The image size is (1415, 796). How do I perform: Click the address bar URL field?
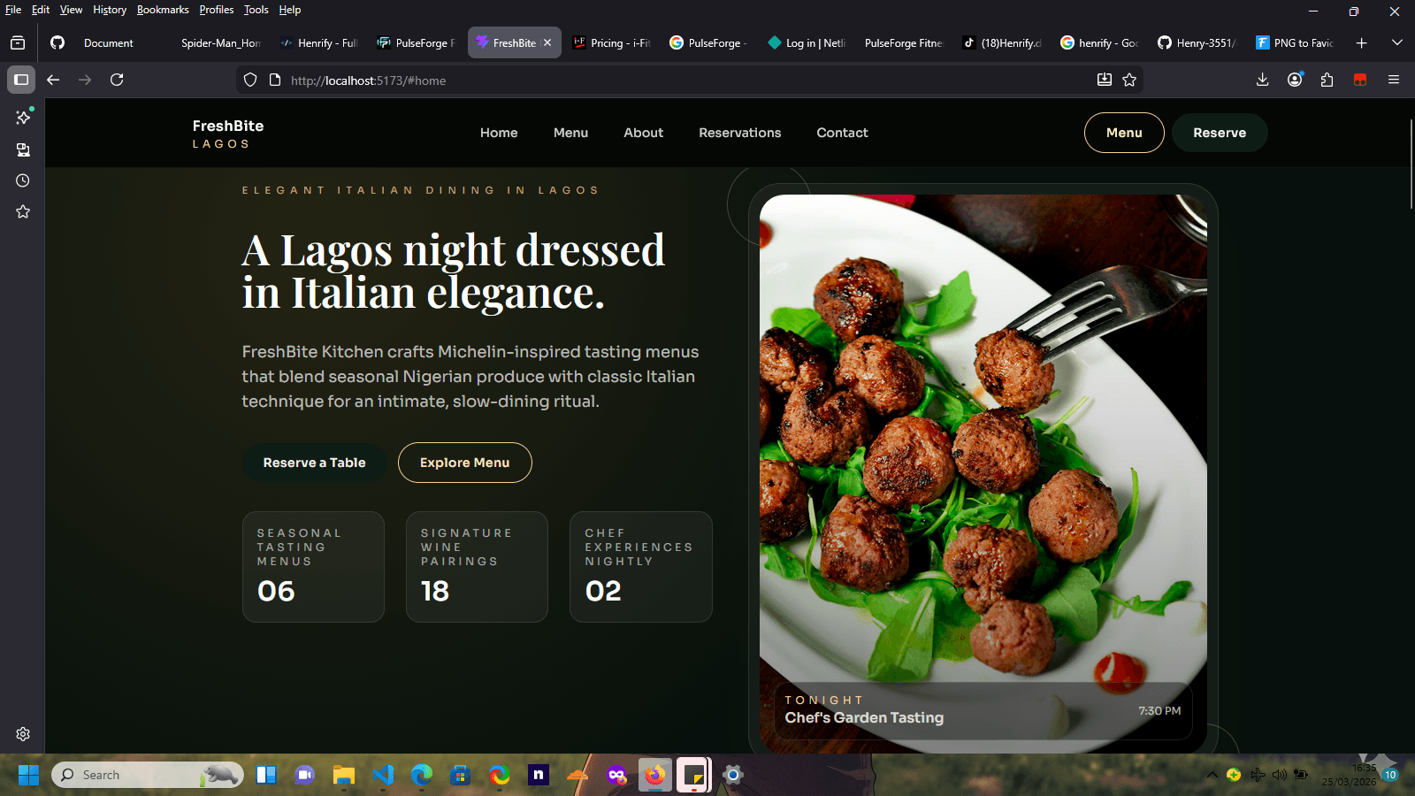(690, 80)
